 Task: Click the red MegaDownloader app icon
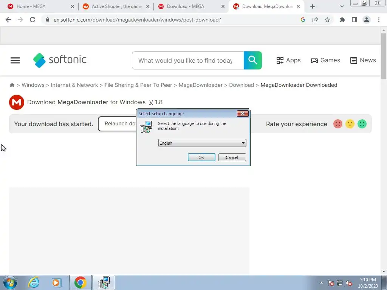point(17,102)
